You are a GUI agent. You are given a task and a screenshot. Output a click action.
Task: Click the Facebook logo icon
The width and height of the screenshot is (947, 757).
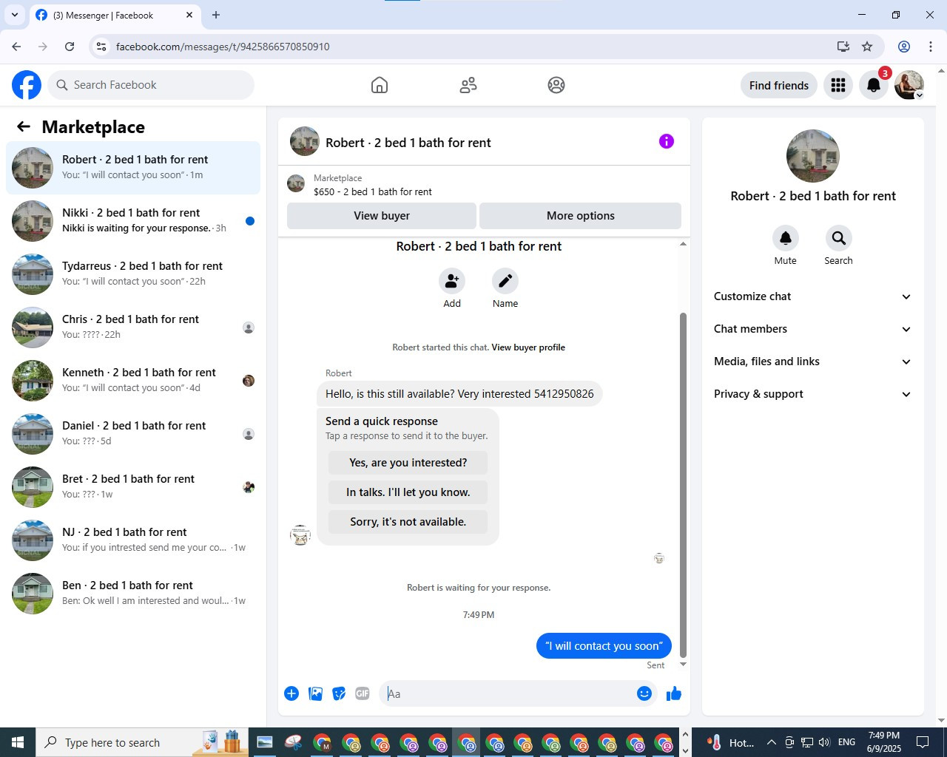point(27,85)
